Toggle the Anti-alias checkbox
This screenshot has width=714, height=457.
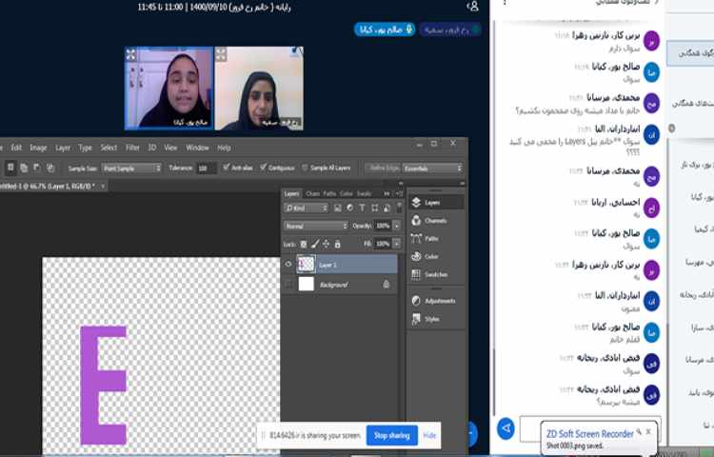[x=225, y=168]
